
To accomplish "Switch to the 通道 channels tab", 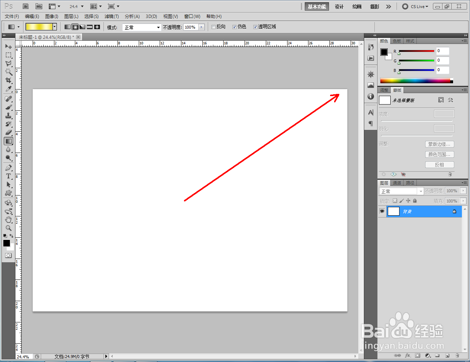I will tap(397, 183).
